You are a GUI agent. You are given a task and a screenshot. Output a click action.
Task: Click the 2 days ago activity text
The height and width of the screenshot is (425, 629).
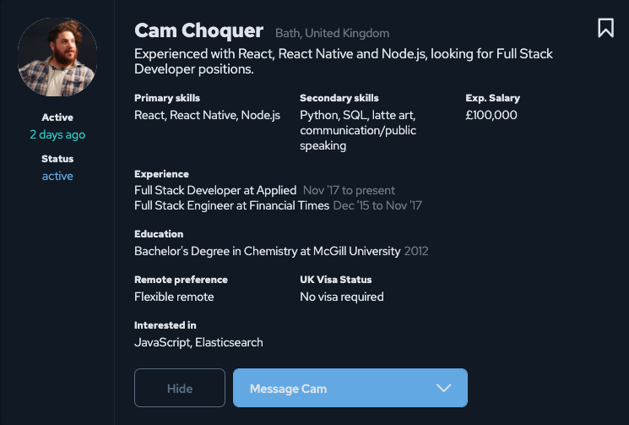point(57,134)
